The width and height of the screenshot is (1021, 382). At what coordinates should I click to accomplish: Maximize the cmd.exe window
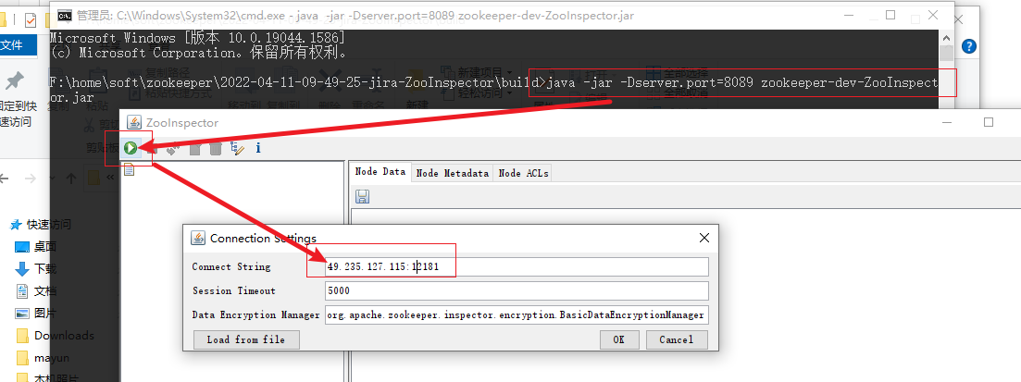coord(890,15)
